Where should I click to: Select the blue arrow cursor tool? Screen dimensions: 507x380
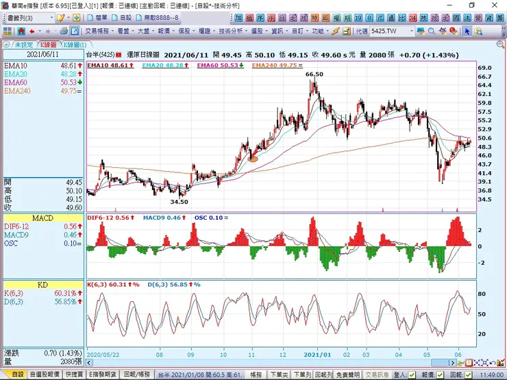(467, 31)
